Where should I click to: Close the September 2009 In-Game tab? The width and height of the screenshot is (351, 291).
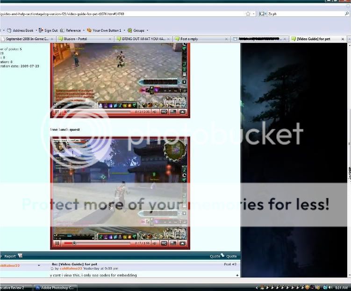tap(52, 39)
